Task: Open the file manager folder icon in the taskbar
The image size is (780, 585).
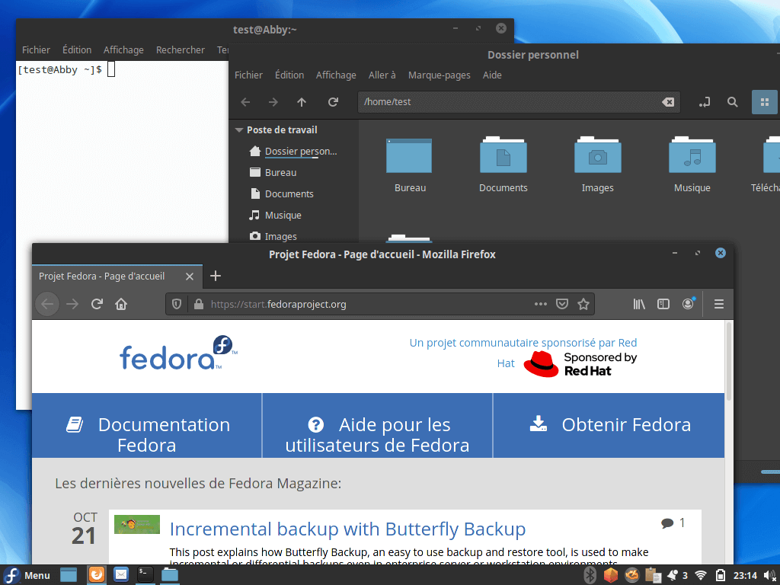Action: (170, 575)
